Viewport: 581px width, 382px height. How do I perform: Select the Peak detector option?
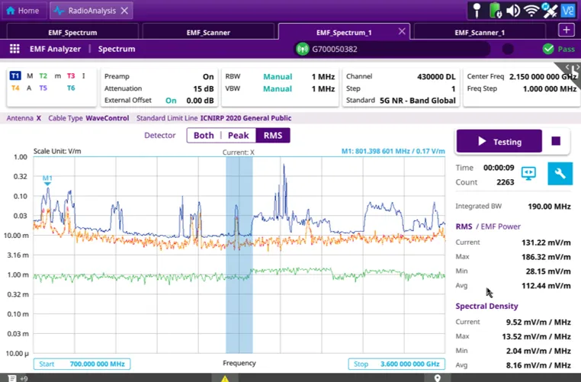click(x=238, y=135)
